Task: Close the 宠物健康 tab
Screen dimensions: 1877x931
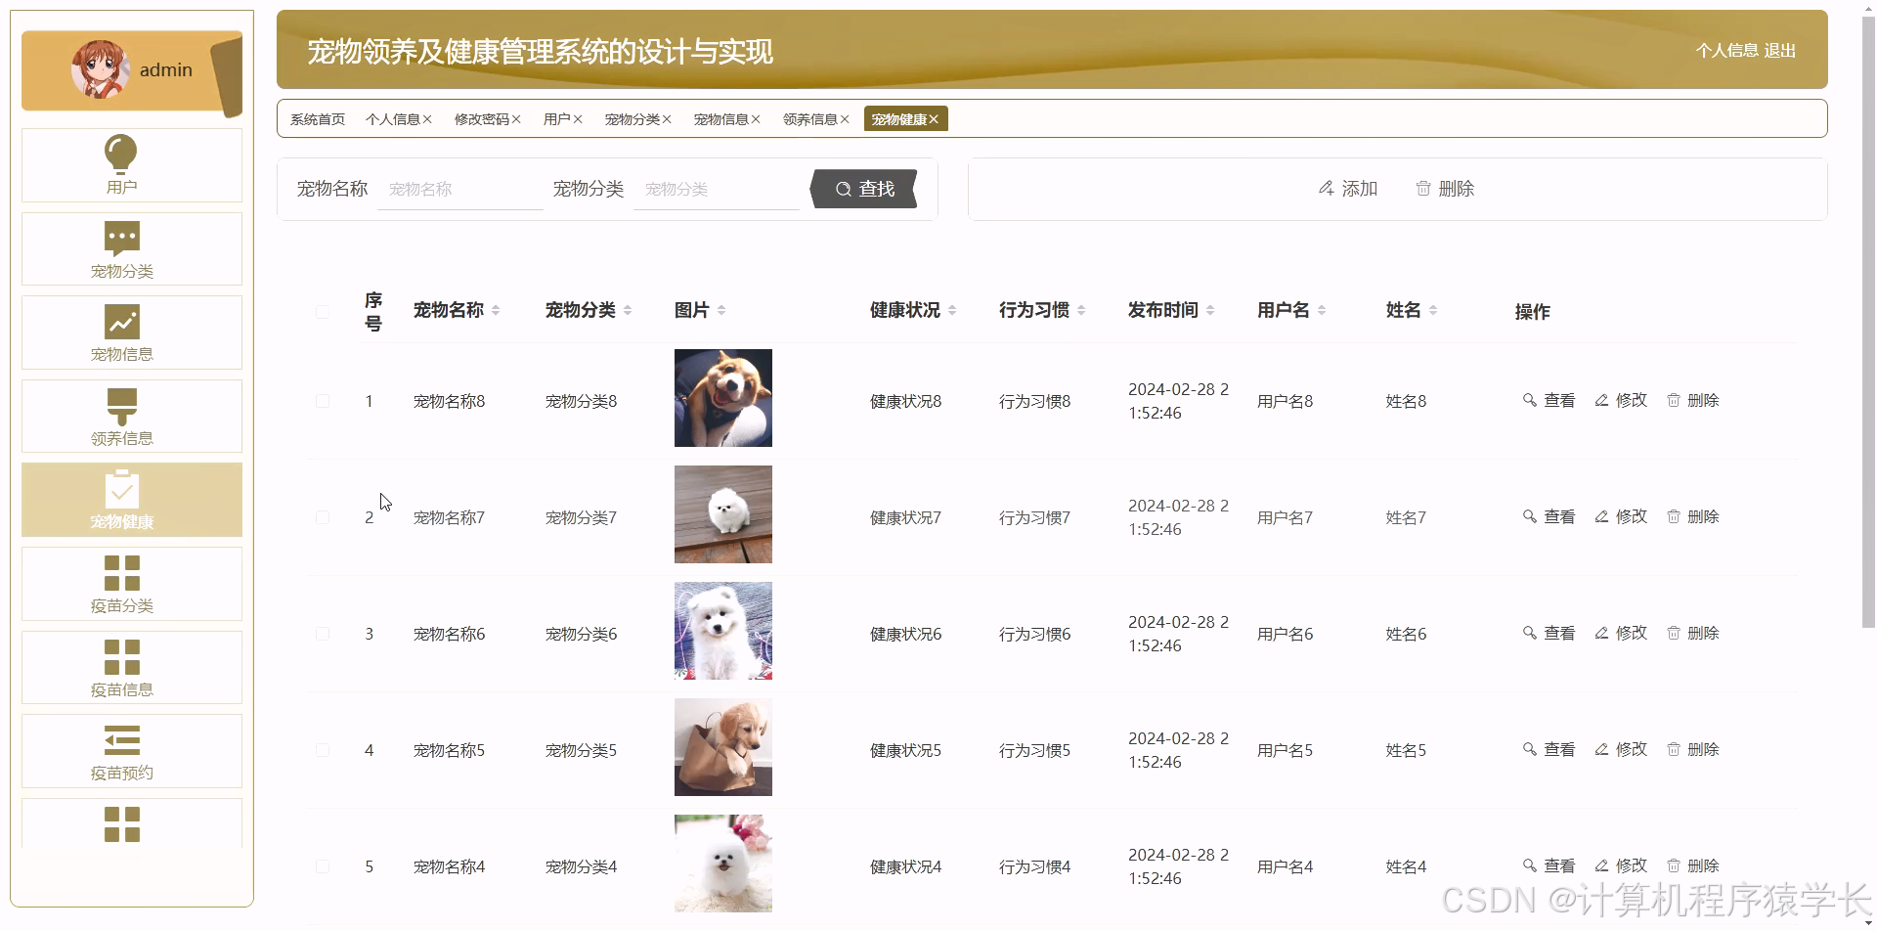Action: tap(934, 119)
